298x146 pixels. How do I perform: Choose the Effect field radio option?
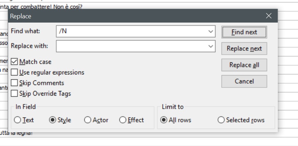click(x=123, y=120)
